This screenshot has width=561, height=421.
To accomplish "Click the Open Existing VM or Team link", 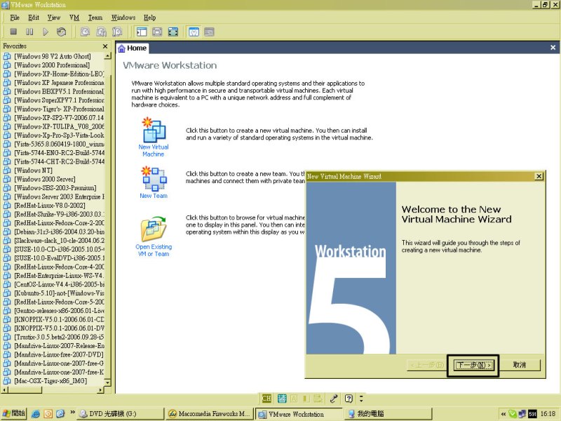I will pyautogui.click(x=154, y=250).
